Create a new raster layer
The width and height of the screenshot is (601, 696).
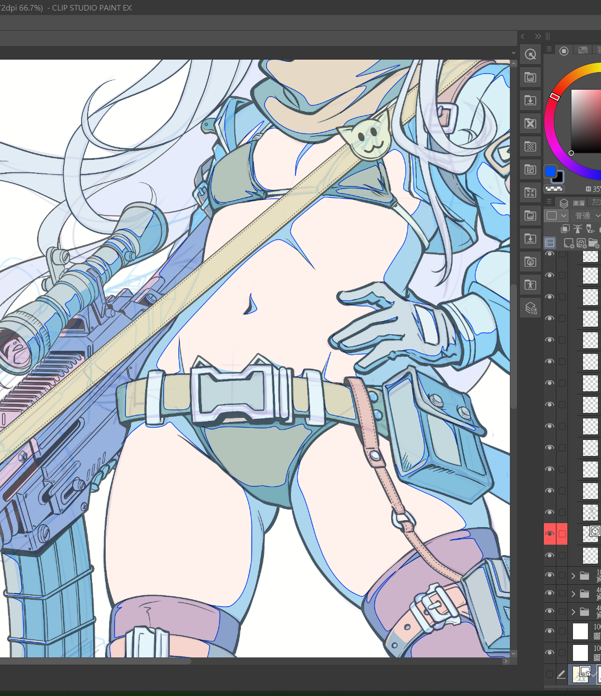(x=568, y=243)
